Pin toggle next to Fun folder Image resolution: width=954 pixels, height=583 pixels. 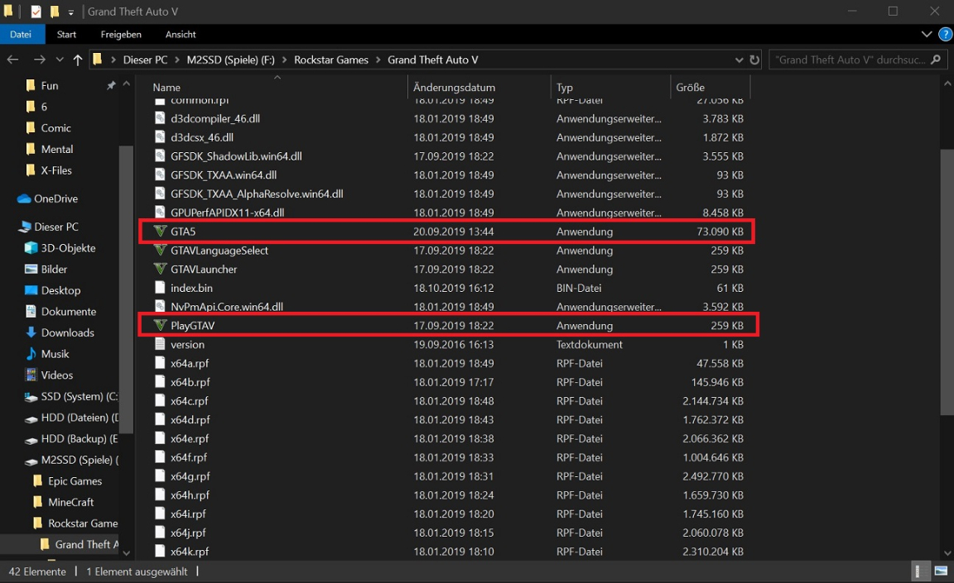[111, 86]
